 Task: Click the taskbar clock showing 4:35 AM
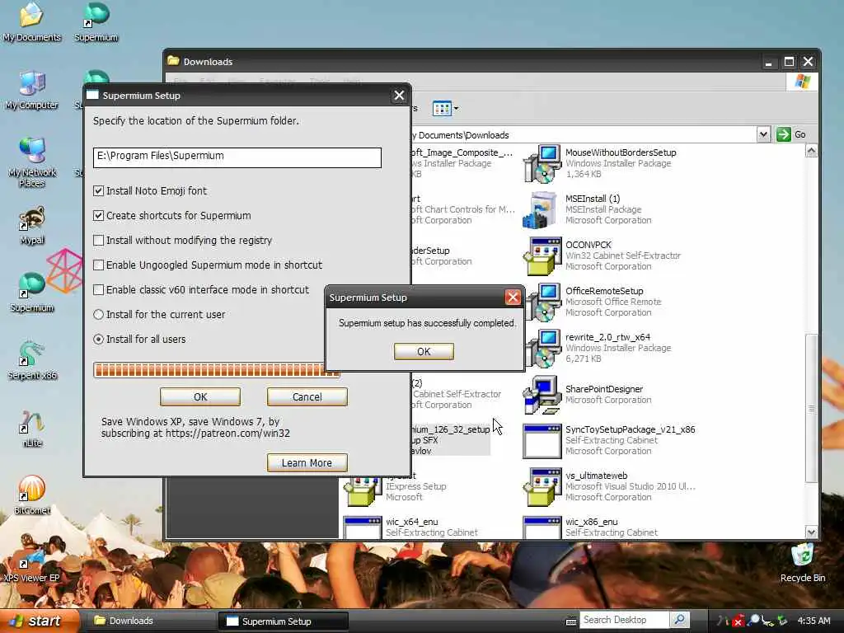tap(814, 621)
